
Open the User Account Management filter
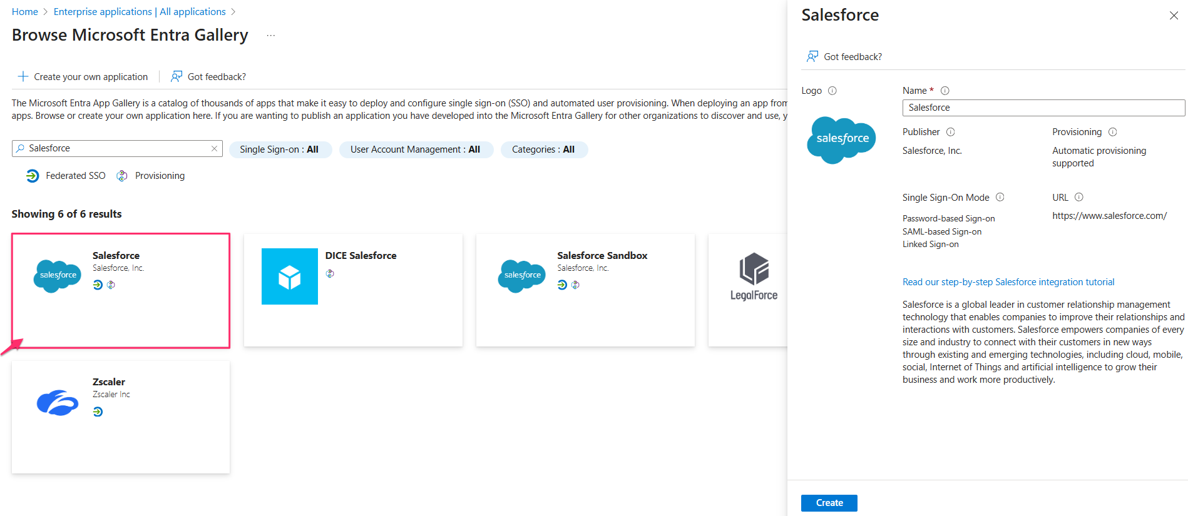(416, 149)
